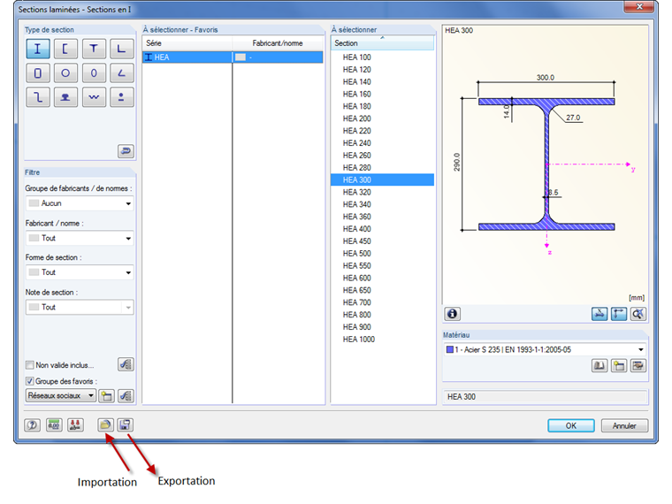Viewport: 672px width, 504px height.
Task: Close the Sections laminées dialog
Action: click(x=638, y=6)
